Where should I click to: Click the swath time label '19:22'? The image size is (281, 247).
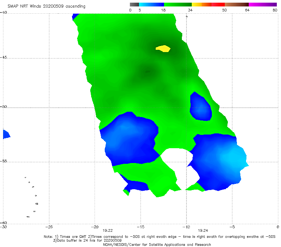point(107,231)
